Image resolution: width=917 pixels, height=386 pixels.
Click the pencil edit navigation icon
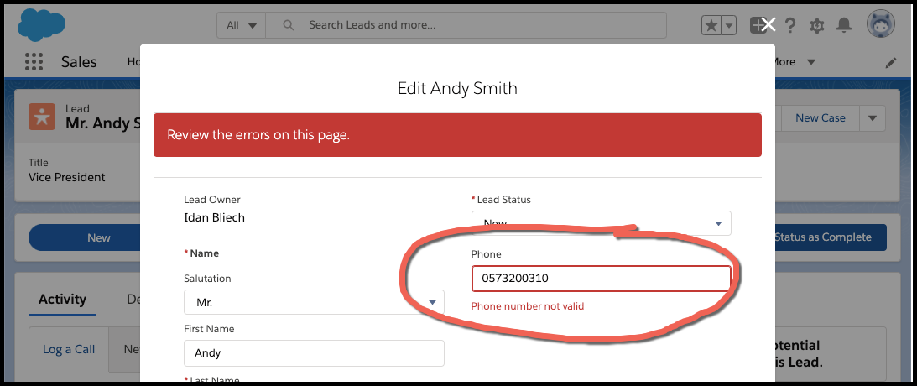point(890,63)
